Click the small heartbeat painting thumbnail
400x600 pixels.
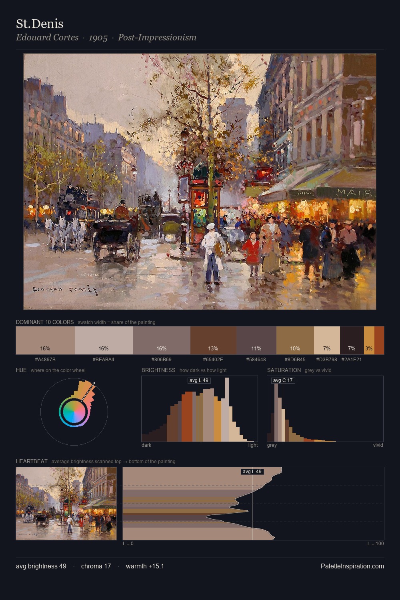pos(66,504)
